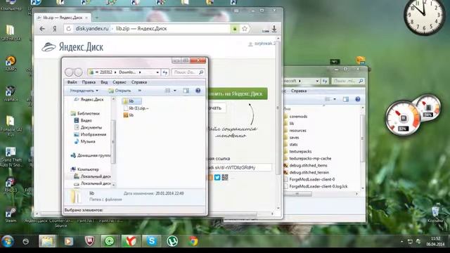Open a new browser tab

pos(97,18)
